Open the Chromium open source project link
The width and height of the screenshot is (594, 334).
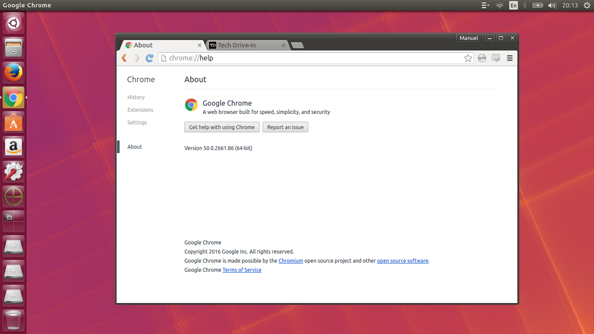coord(290,261)
